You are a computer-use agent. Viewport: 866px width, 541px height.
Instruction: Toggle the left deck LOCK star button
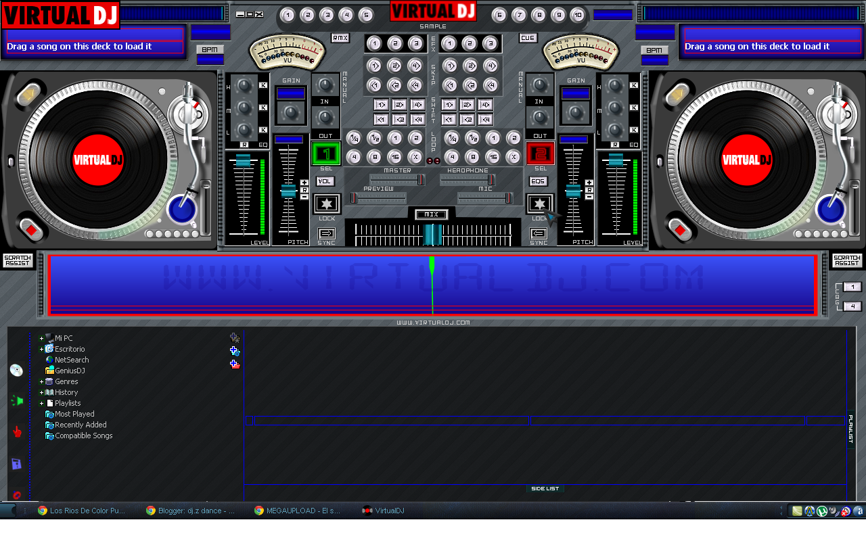327,204
